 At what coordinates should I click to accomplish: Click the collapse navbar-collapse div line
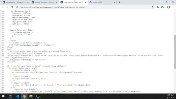pos(37,66)
